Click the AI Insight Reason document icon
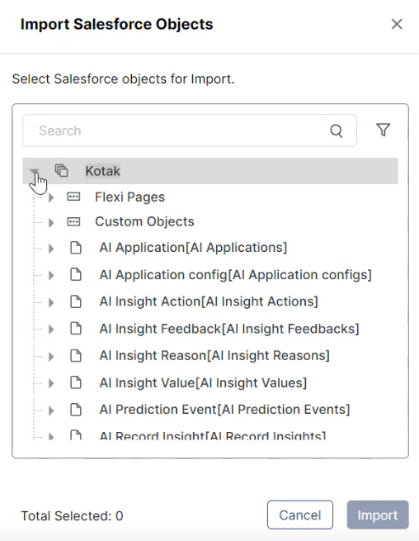The width and height of the screenshot is (419, 541). click(76, 356)
